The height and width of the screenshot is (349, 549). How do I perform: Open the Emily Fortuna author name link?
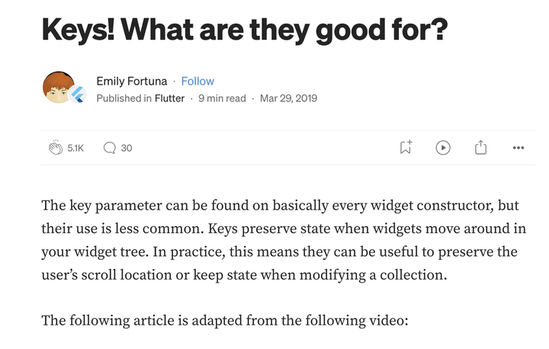[132, 82]
